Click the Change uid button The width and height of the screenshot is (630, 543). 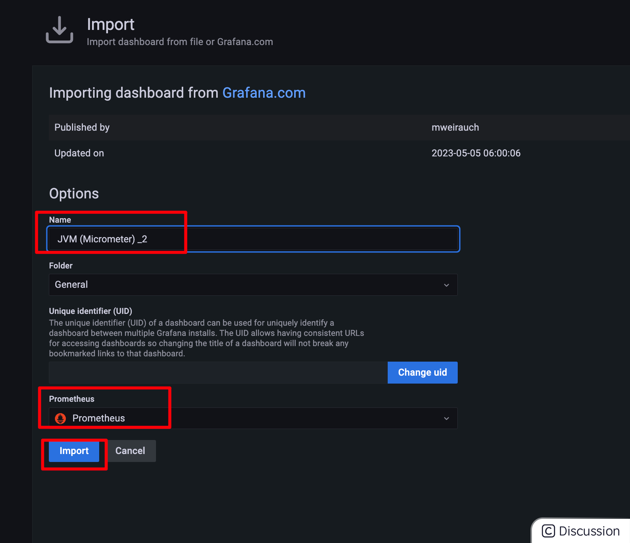pos(423,373)
